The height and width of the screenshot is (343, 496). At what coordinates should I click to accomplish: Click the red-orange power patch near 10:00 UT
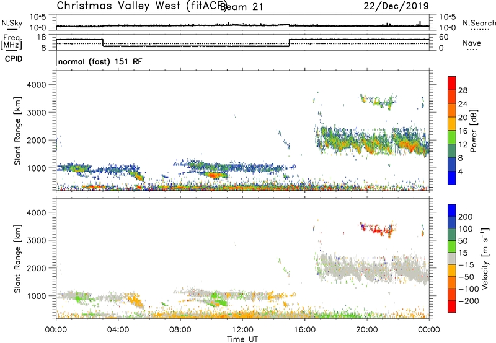(x=215, y=175)
